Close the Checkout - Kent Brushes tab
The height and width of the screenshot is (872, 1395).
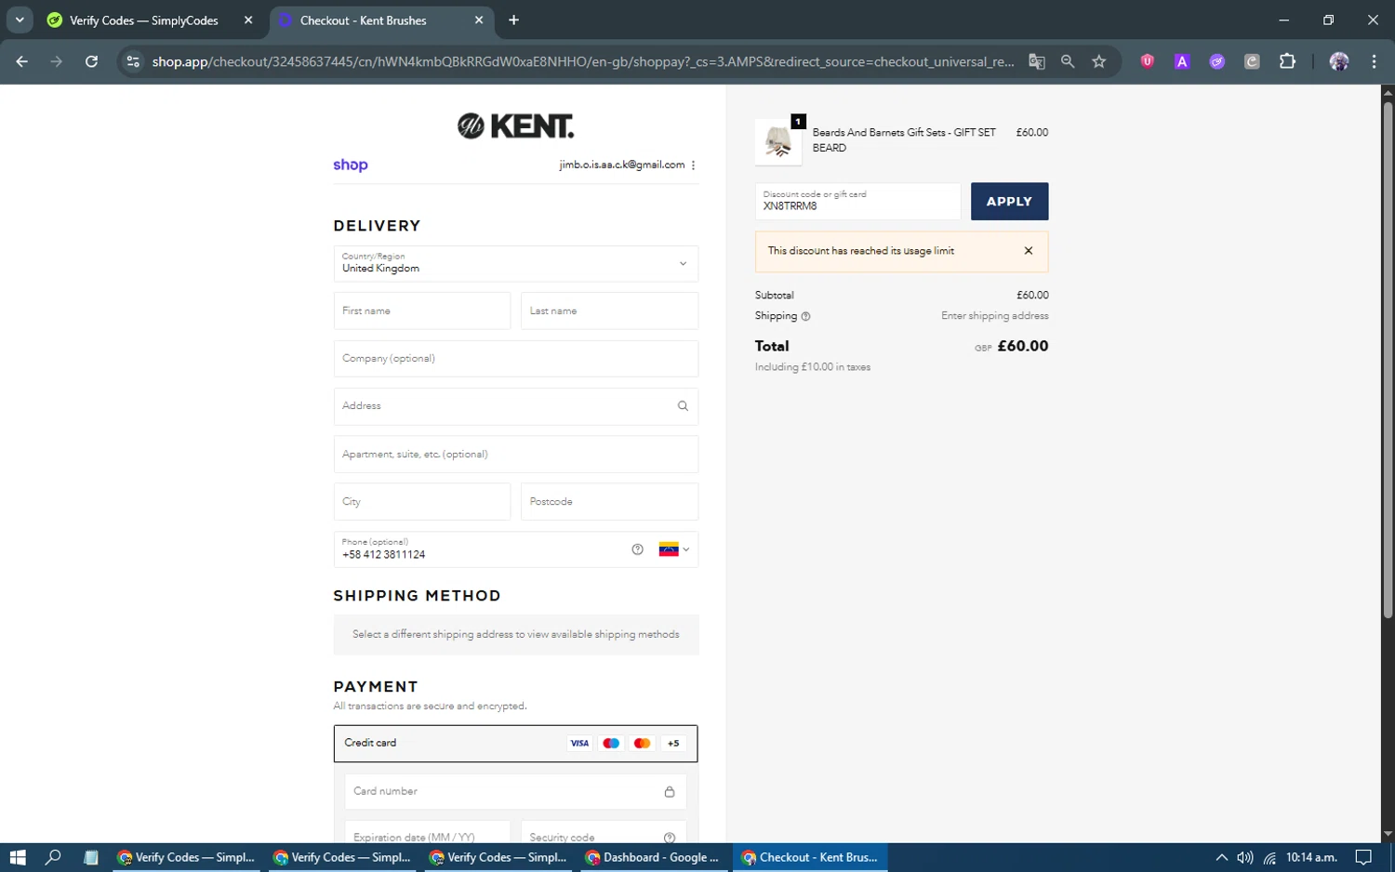479,20
